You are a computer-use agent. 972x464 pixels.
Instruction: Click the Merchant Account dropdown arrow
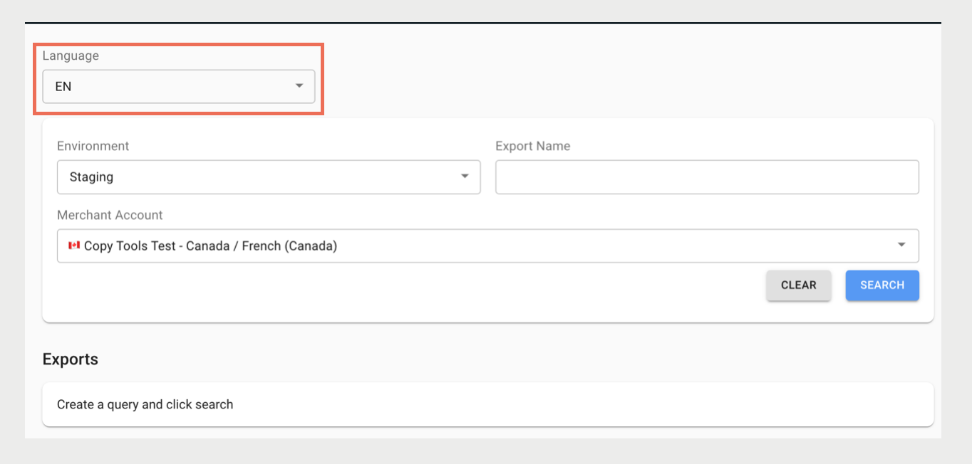coord(901,246)
